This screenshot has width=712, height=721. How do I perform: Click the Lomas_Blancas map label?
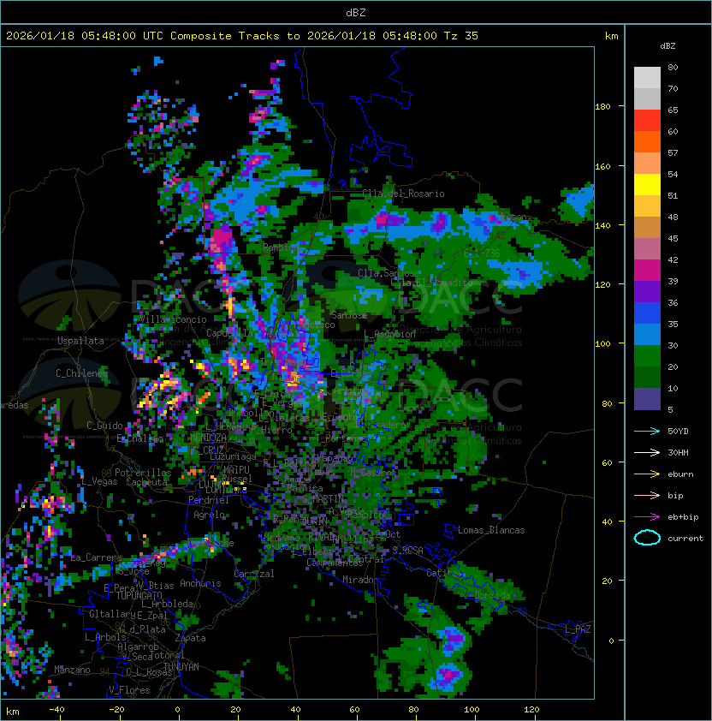491,530
